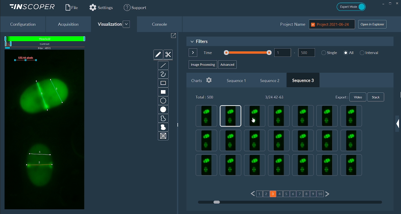Expand the Time filter options arrow

(193, 53)
